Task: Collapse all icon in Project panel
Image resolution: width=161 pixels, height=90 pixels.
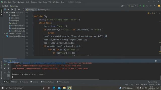Action: 19,9
